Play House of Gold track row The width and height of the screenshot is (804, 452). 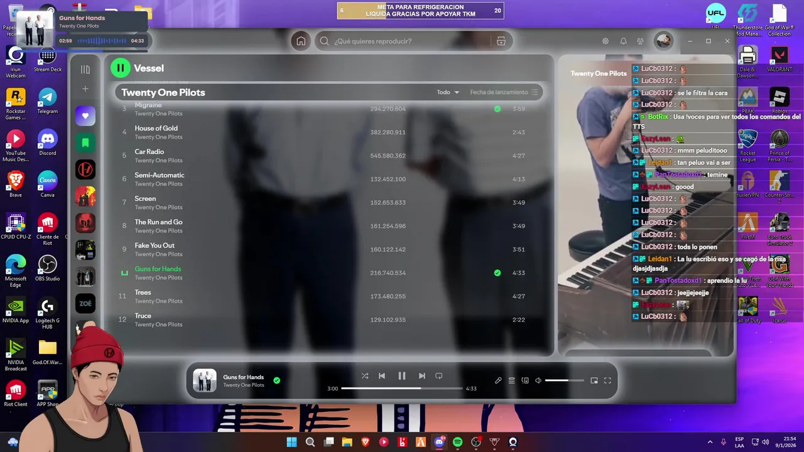coord(330,132)
